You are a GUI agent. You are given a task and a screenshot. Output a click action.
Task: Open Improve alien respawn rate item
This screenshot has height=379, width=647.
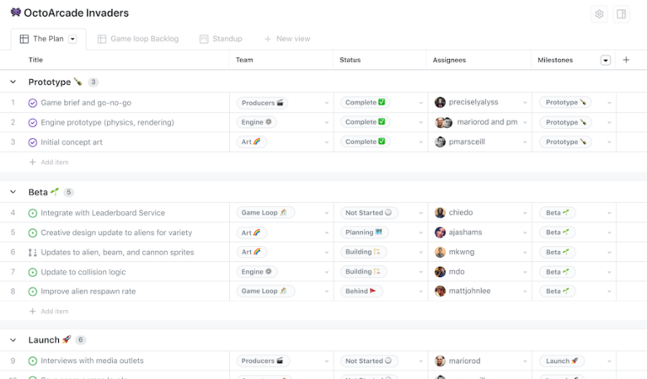(88, 291)
